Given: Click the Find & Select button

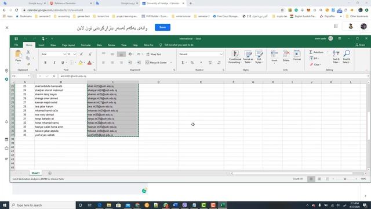Looking at the screenshot, I should (x=347, y=57).
